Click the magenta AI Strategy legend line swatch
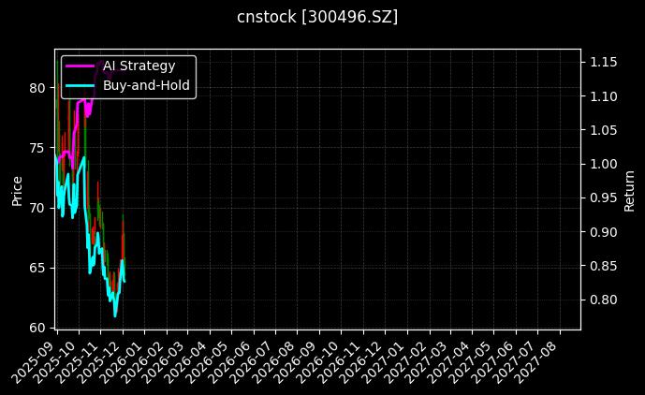 click(x=81, y=66)
